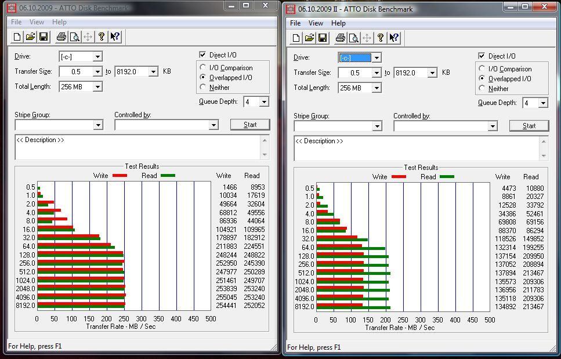
Task: Open 0.5 transfer size dropdown, left window
Action: click(x=97, y=71)
